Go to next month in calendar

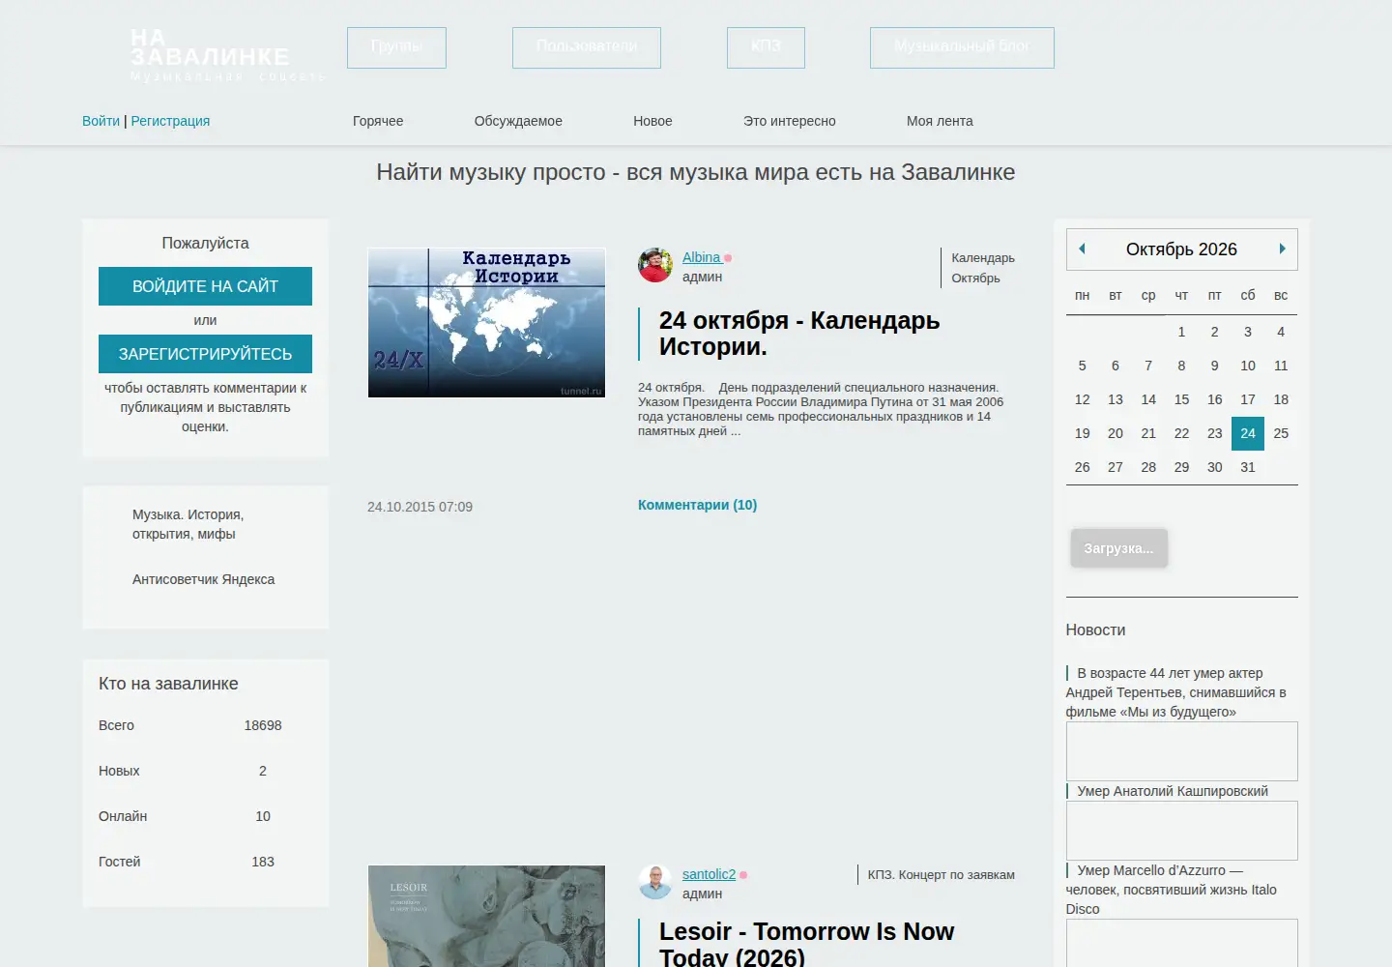coord(1282,249)
